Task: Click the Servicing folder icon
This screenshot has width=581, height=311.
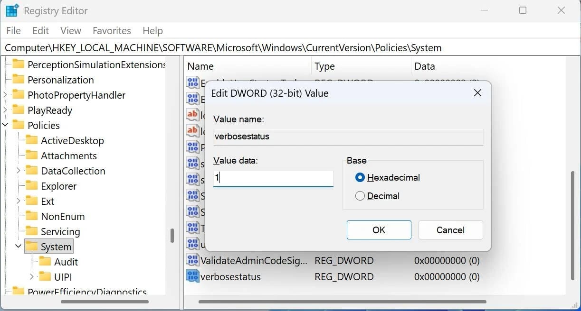Action: coord(31,231)
